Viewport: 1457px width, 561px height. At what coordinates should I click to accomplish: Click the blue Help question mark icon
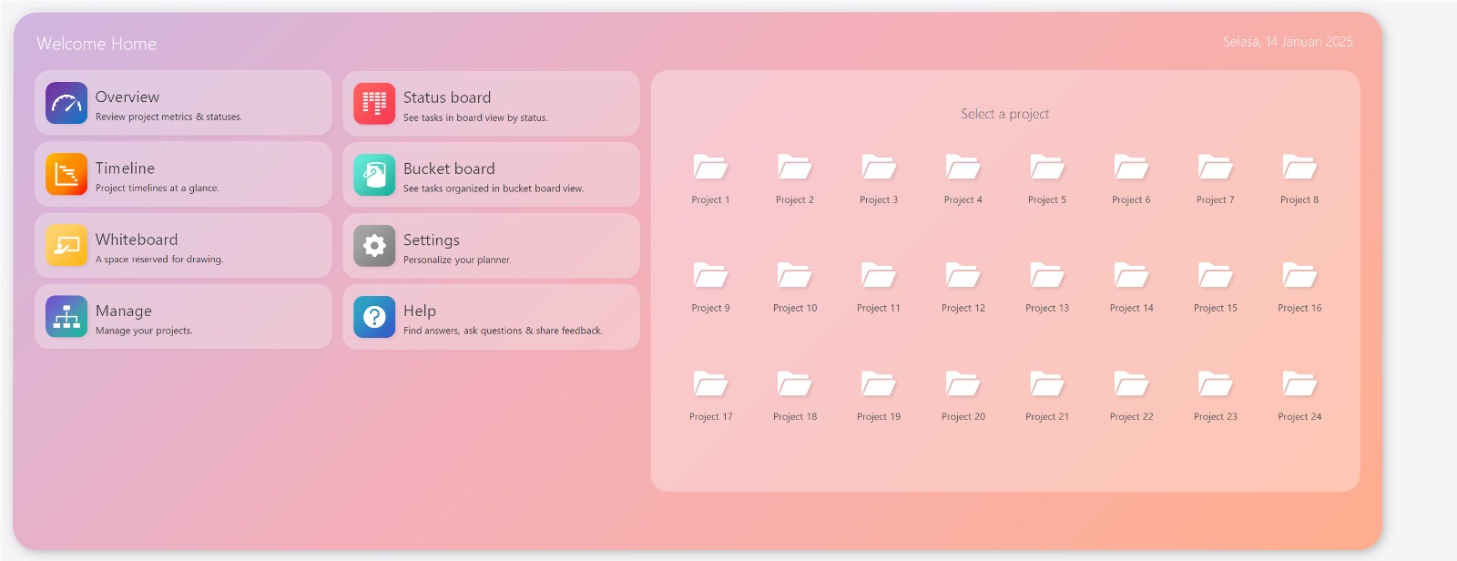pos(374,317)
